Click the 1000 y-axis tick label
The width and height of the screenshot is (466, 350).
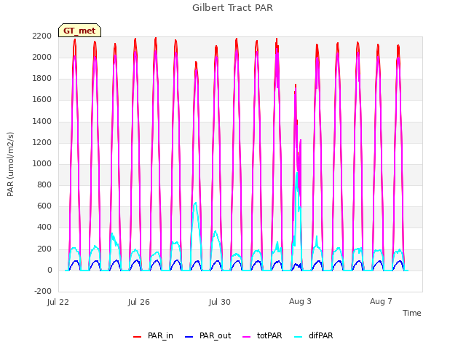42,163
